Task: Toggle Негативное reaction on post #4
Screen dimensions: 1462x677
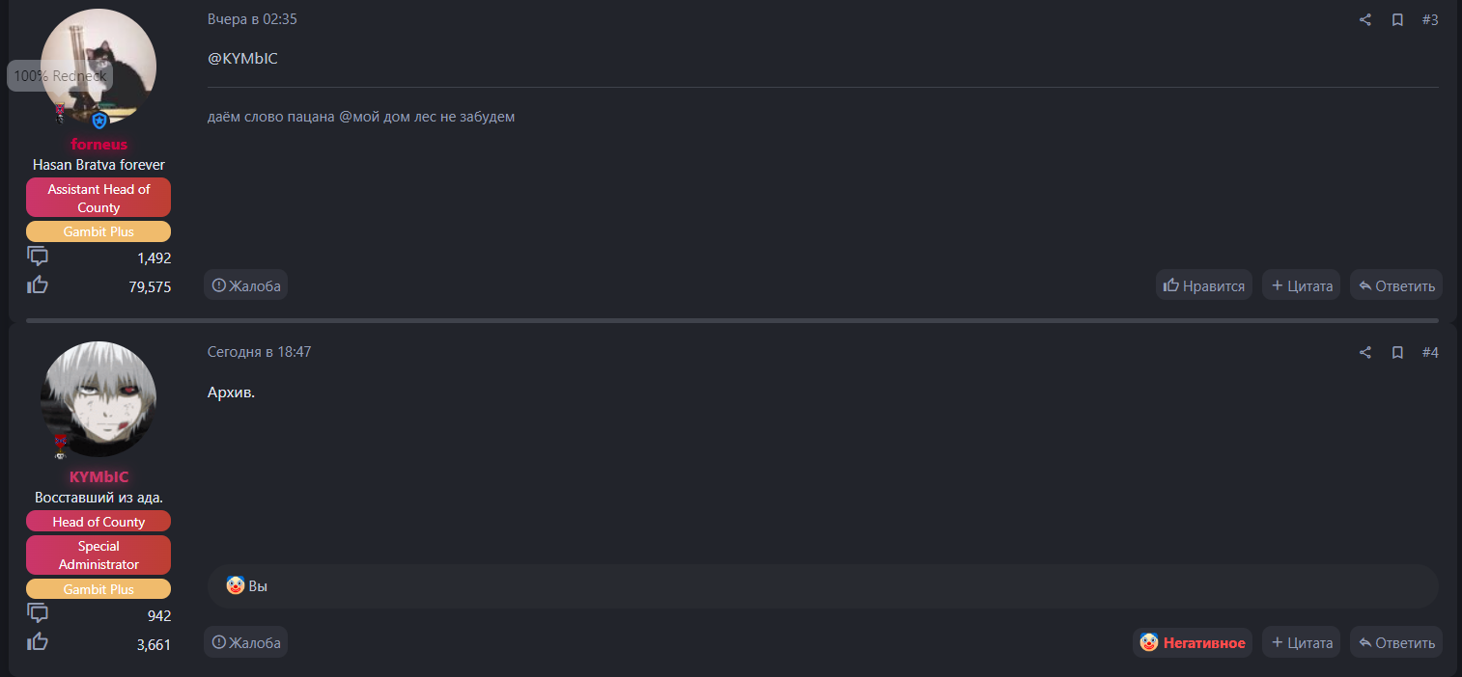Action: point(1193,643)
